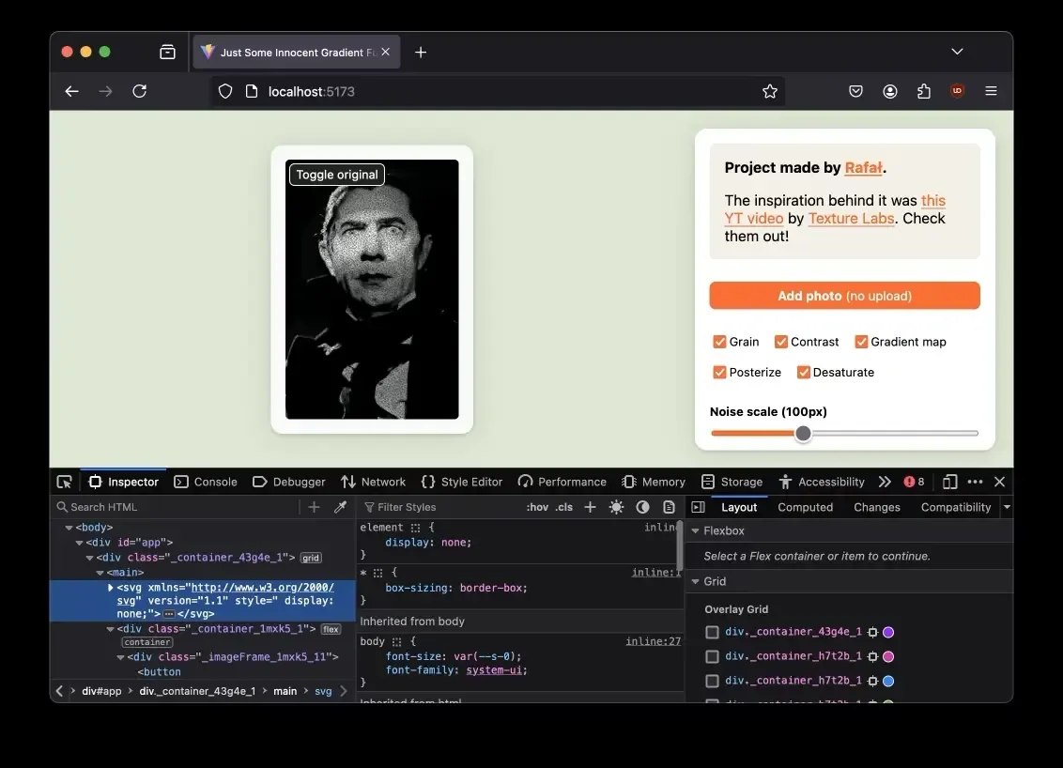The height and width of the screenshot is (768, 1063).
Task: Click the Toggle original button
Action: [x=337, y=175]
